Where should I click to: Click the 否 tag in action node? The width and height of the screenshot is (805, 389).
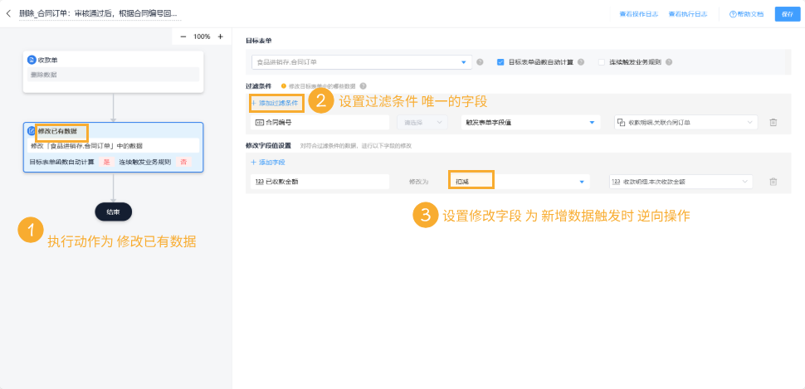click(x=183, y=163)
